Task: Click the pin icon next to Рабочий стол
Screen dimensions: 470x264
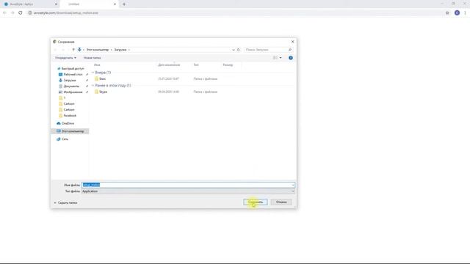Action: 87,74
